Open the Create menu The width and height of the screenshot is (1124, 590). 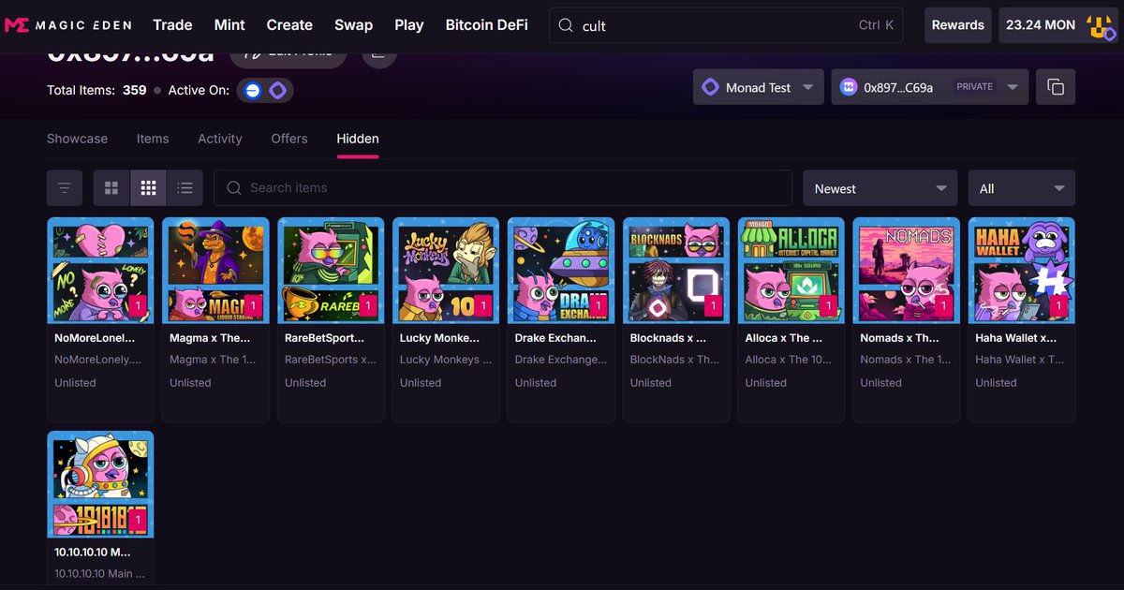click(x=290, y=25)
